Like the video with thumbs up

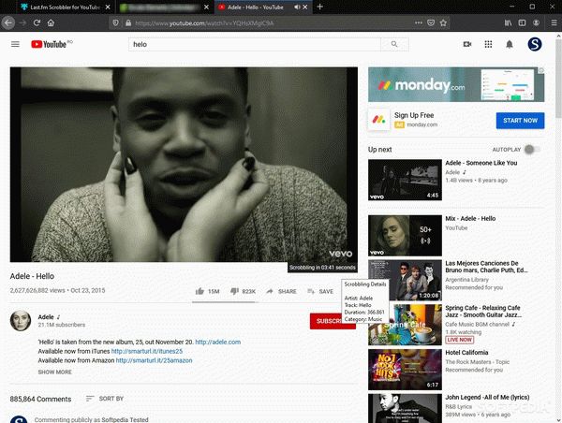tap(207, 291)
